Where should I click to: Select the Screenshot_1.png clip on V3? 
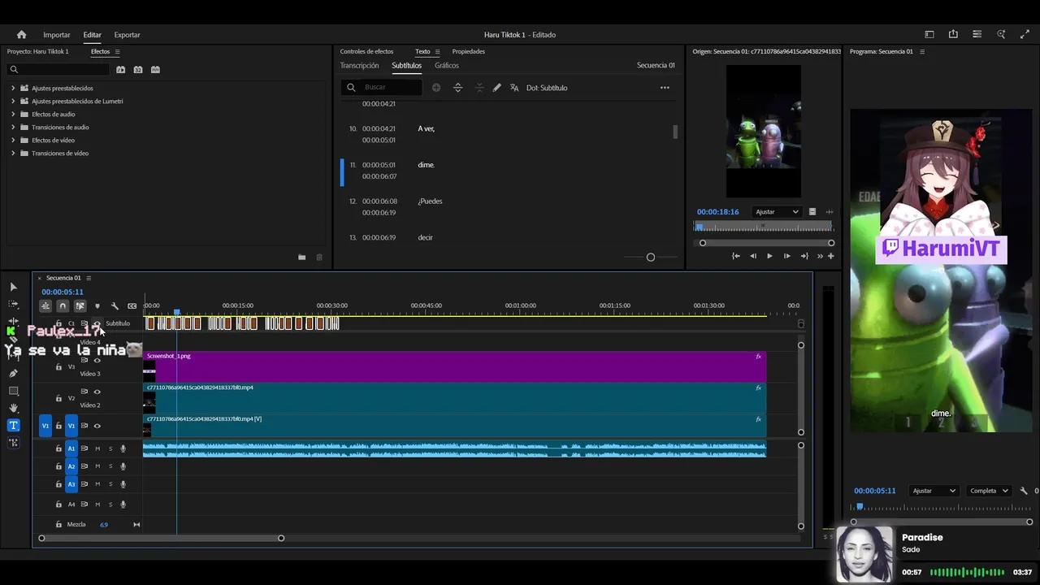tap(455, 367)
